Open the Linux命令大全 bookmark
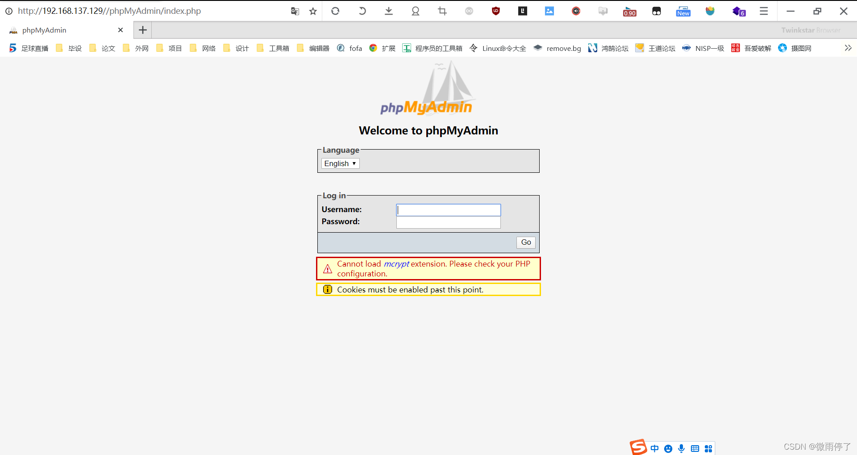Image resolution: width=857 pixels, height=455 pixels. pos(498,48)
